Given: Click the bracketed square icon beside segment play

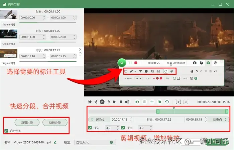Looking at the screenshot, I should point(186,102).
